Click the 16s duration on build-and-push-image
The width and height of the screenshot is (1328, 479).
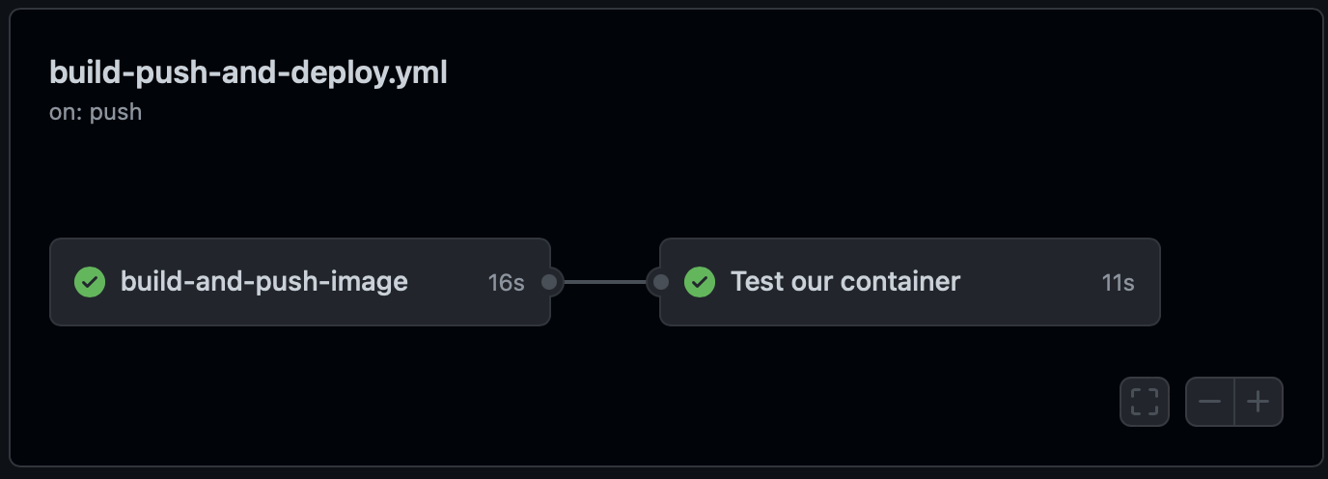pyautogui.click(x=506, y=283)
